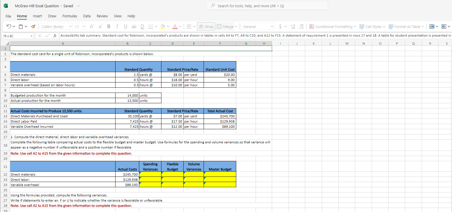Switch to the Formulas ribbon tab
The height and width of the screenshot is (212, 452).
tap(70, 16)
